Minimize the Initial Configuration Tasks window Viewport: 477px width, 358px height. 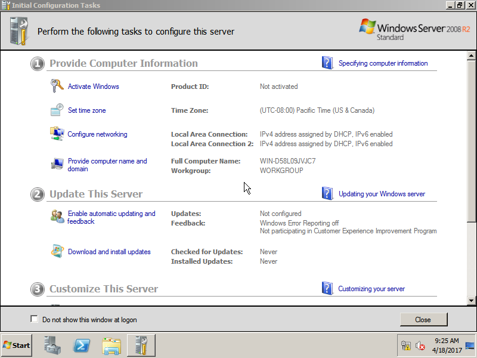point(451,5)
